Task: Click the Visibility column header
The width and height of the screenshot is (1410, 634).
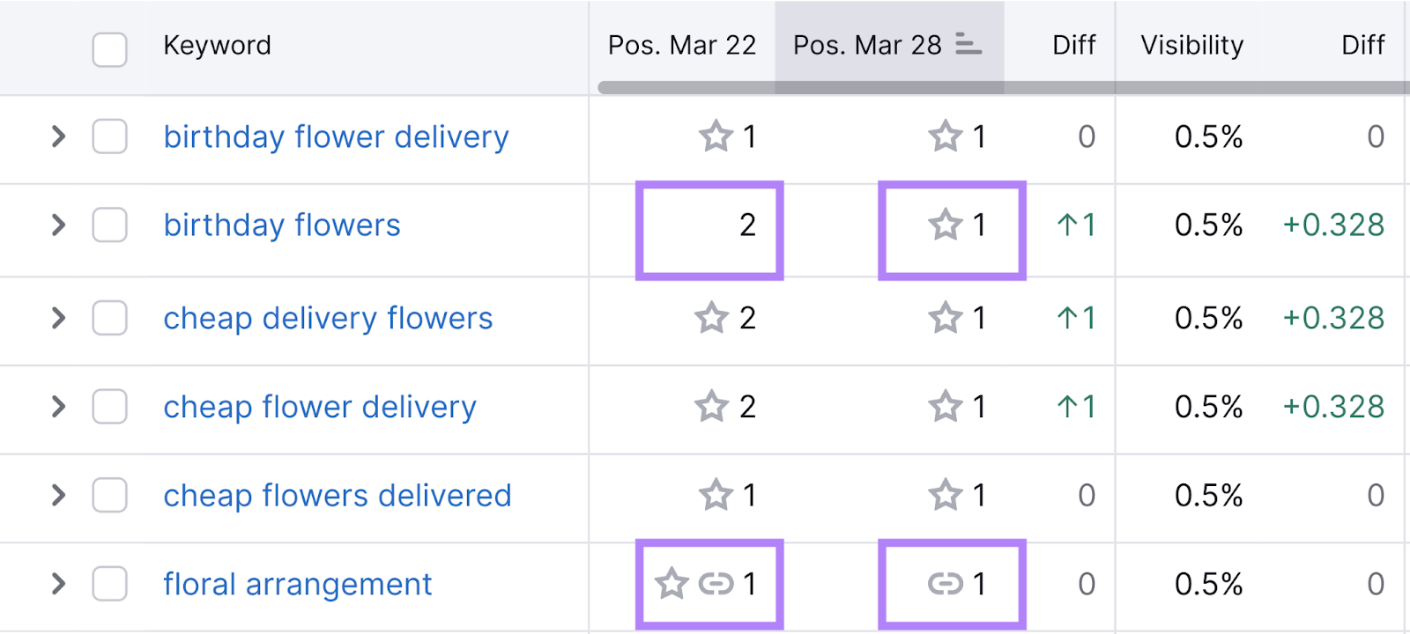Action: [x=1191, y=46]
